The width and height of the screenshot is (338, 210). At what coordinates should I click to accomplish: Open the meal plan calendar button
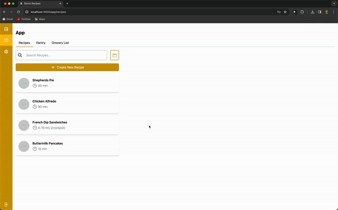tap(114, 55)
